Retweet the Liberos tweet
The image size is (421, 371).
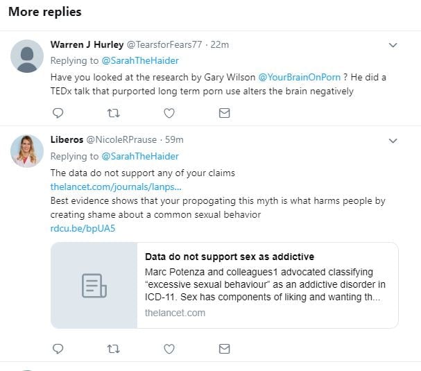tap(114, 348)
